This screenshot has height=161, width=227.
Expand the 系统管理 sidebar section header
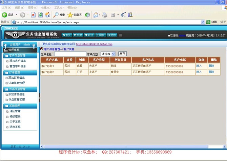20,106
